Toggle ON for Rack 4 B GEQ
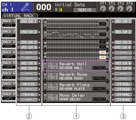 coord(103,57)
